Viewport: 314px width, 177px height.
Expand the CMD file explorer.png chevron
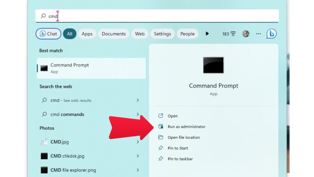[x=138, y=170]
